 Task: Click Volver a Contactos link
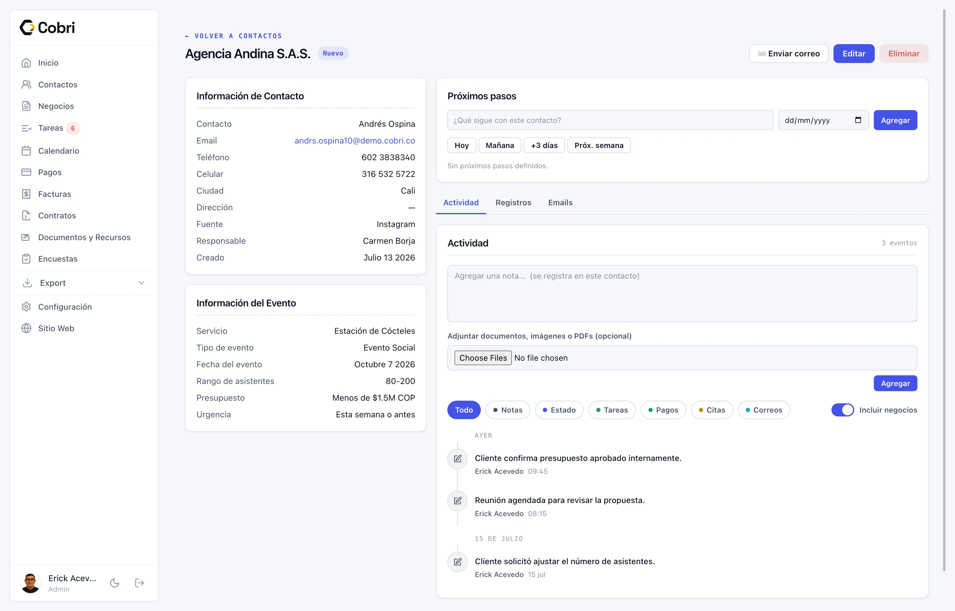click(x=233, y=36)
